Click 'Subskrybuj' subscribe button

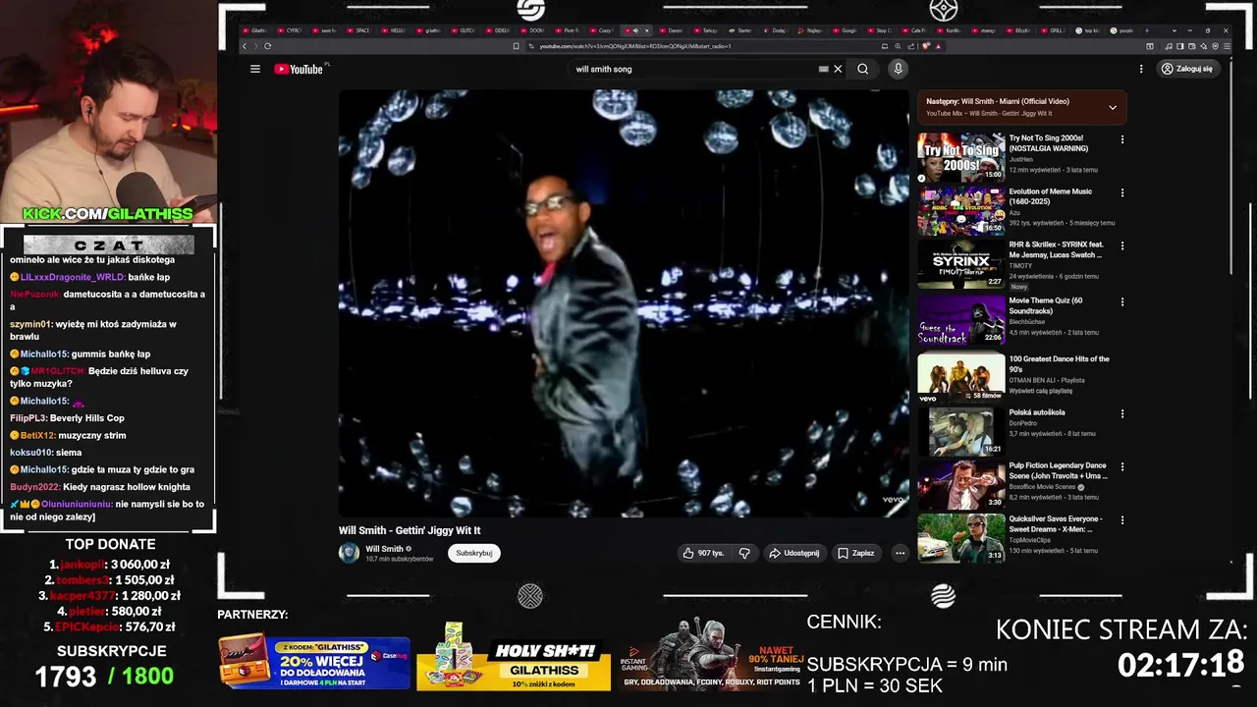click(474, 553)
